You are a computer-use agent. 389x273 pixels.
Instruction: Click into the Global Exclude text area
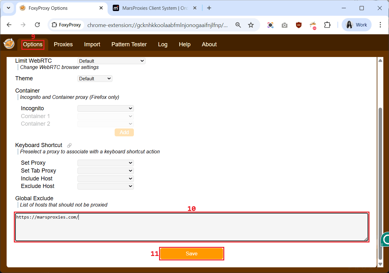(x=191, y=227)
